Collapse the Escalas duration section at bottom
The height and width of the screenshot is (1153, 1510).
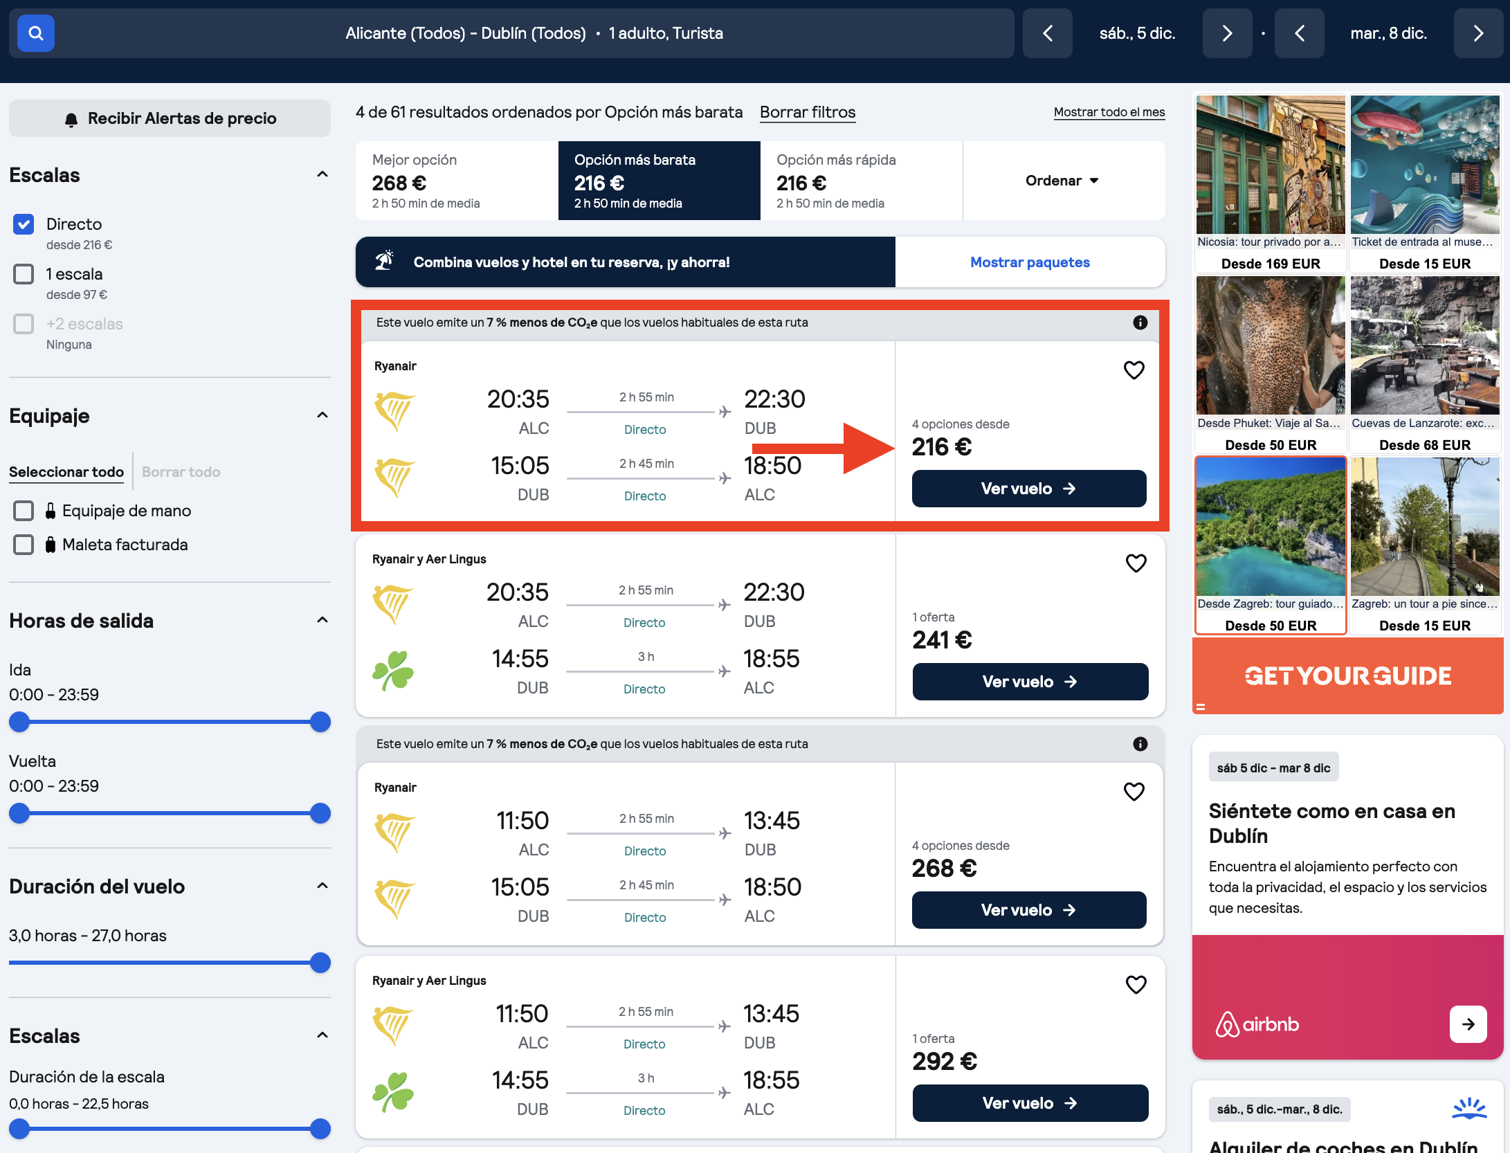click(322, 1035)
